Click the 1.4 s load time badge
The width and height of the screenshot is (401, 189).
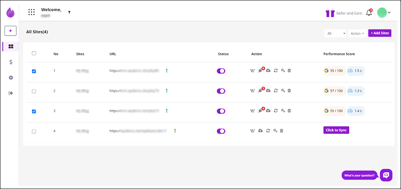pyautogui.click(x=356, y=111)
